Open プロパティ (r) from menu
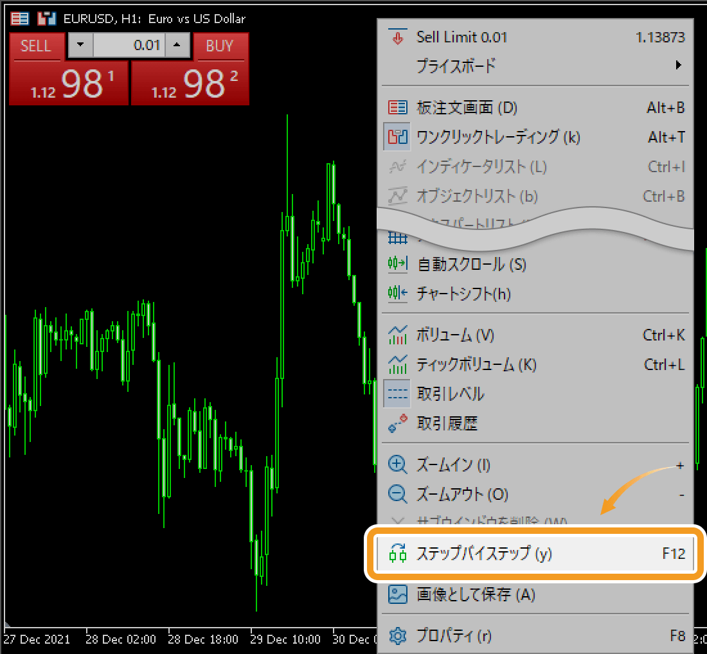Viewport: 707px width, 654px height. 535,635
